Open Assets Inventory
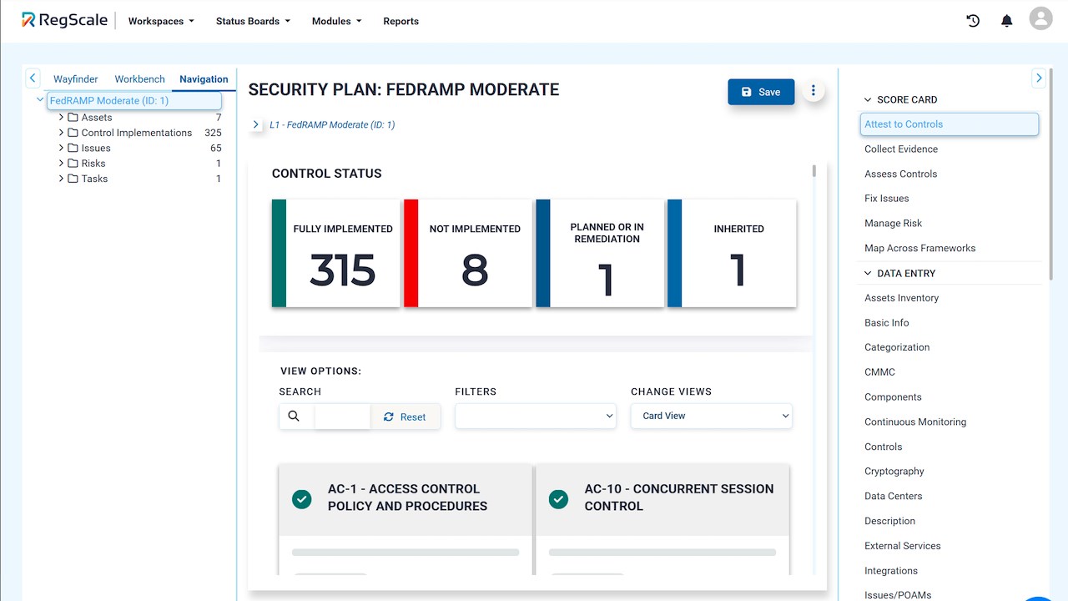Screen dimensions: 1068x601 901,298
